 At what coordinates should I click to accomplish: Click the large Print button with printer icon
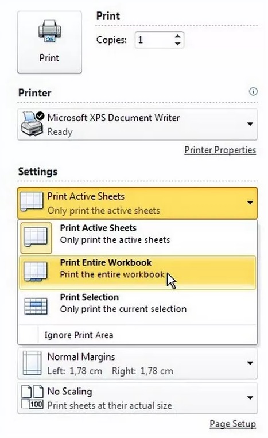click(49, 42)
